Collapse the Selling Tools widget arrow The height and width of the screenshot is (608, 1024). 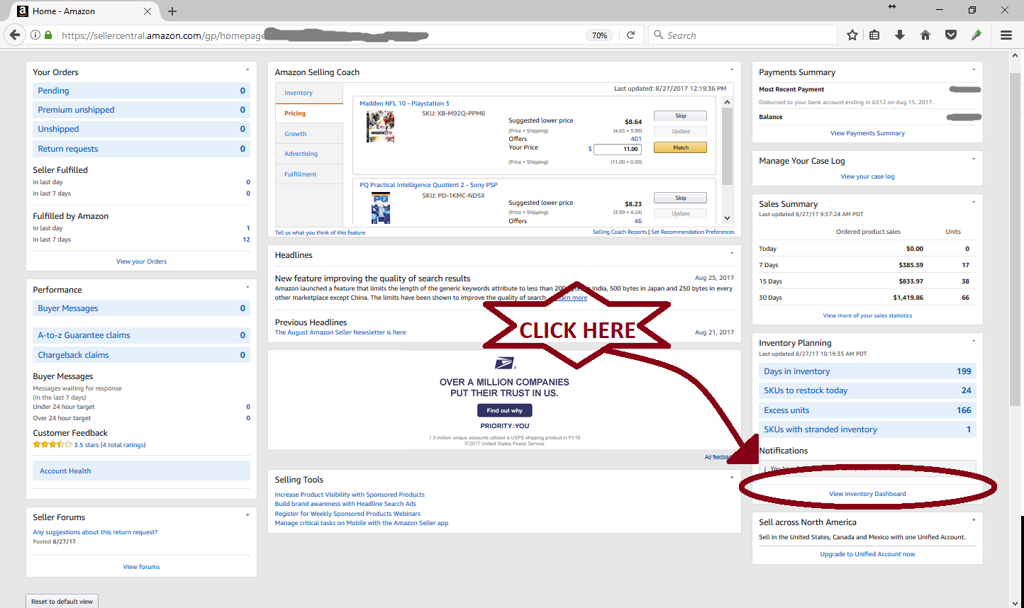[732, 477]
